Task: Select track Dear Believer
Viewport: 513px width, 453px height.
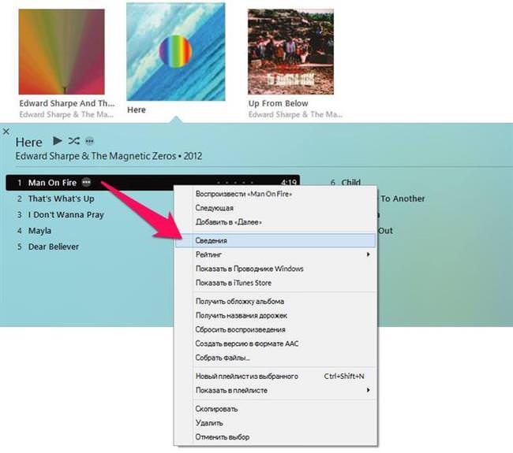Action: [54, 247]
